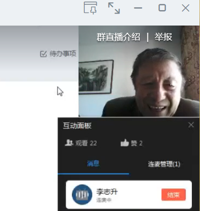The image size is (200, 211).
Task: Open the 待办事项 to-do label
Action: pyautogui.click(x=63, y=53)
